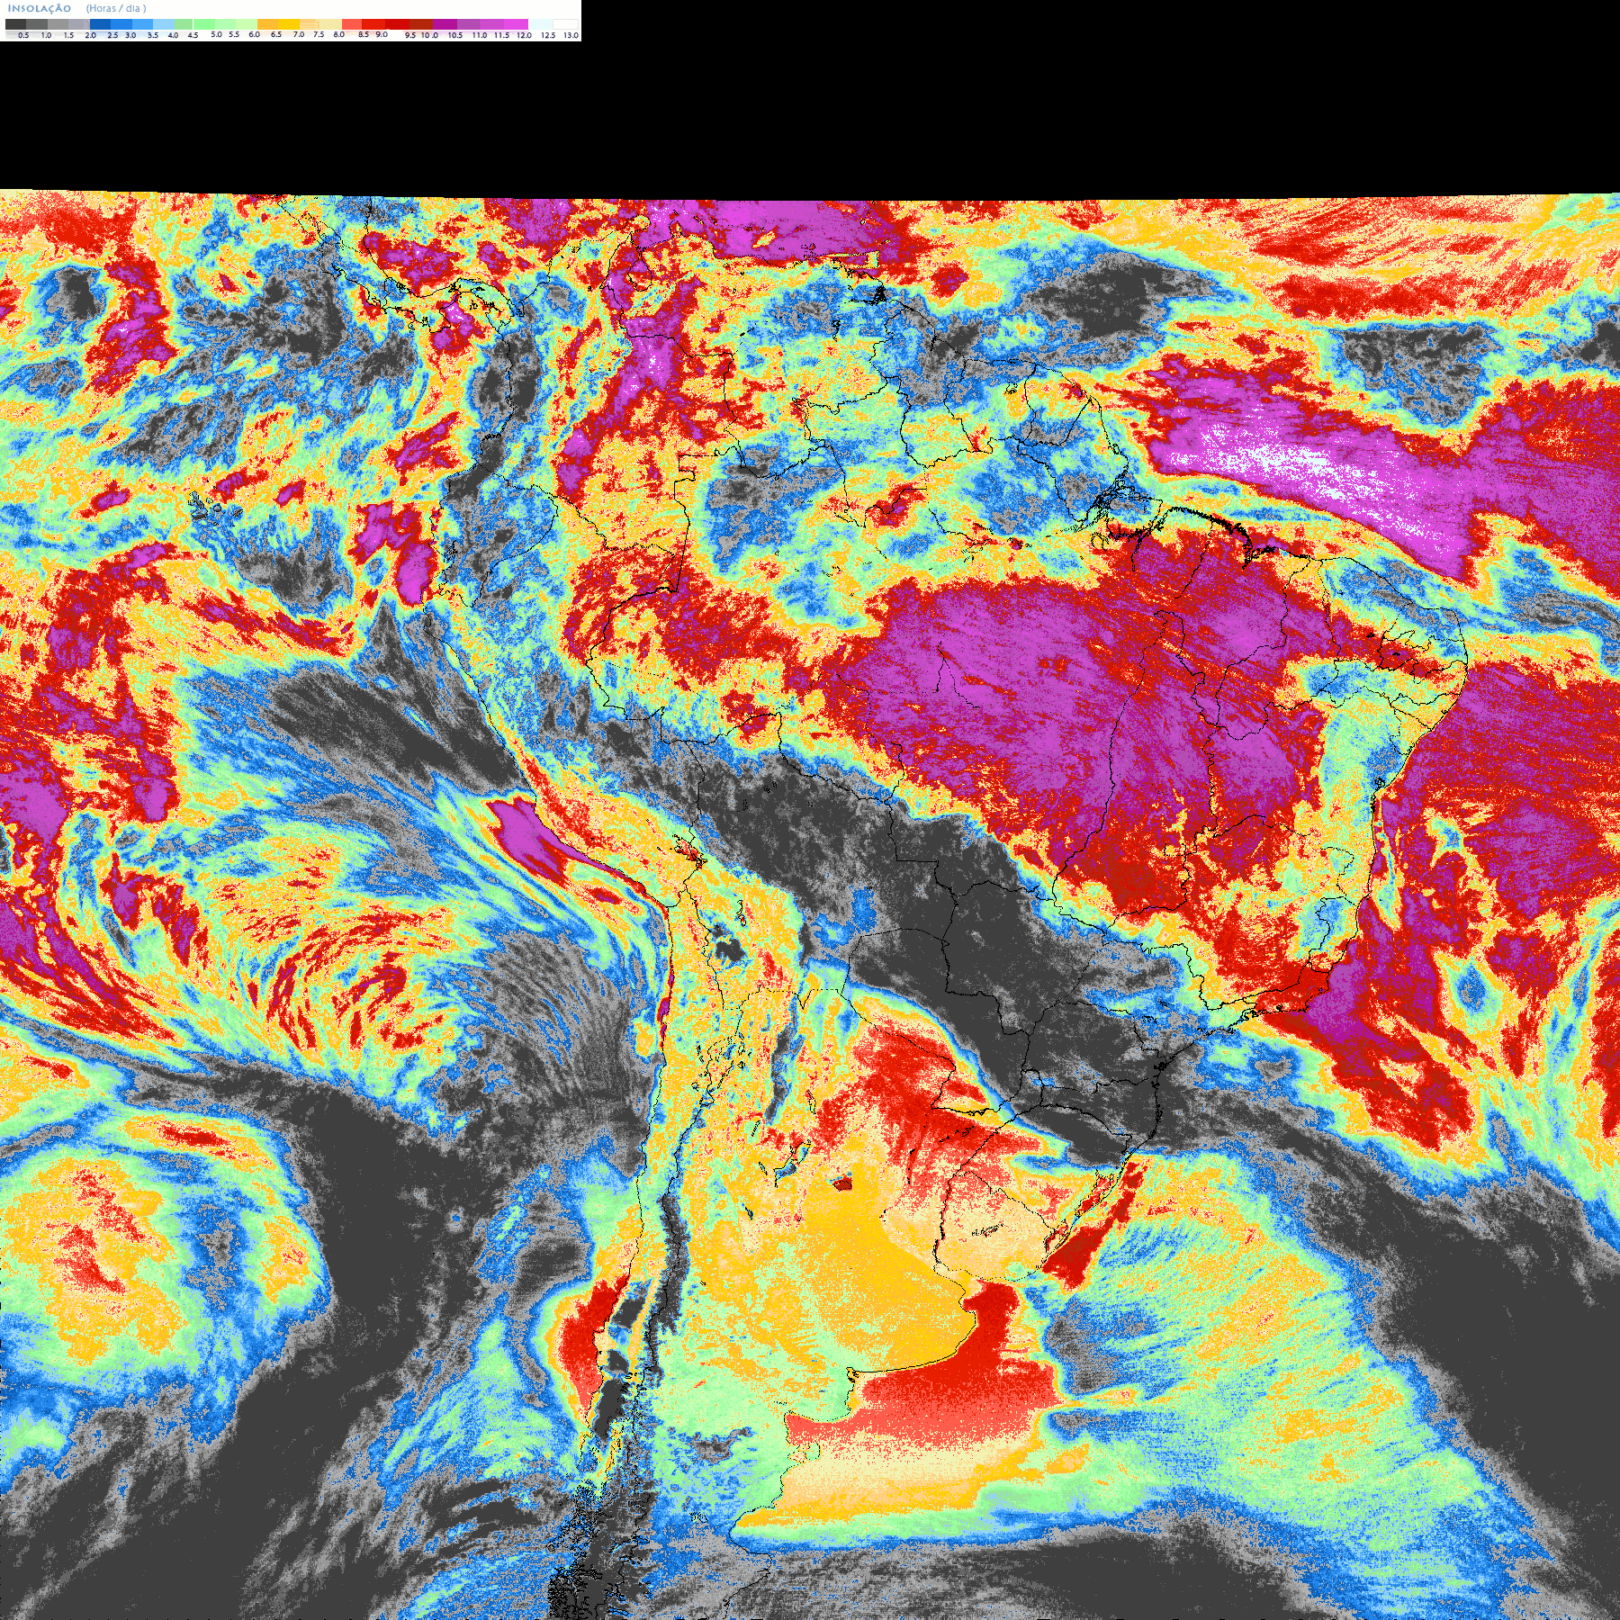The width and height of the screenshot is (1620, 1620).
Task: Click the 1.0 legend value
Action: coord(46,35)
